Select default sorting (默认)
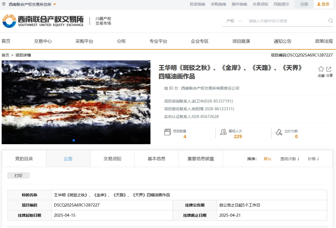This screenshot has height=228, width=336. point(268,159)
